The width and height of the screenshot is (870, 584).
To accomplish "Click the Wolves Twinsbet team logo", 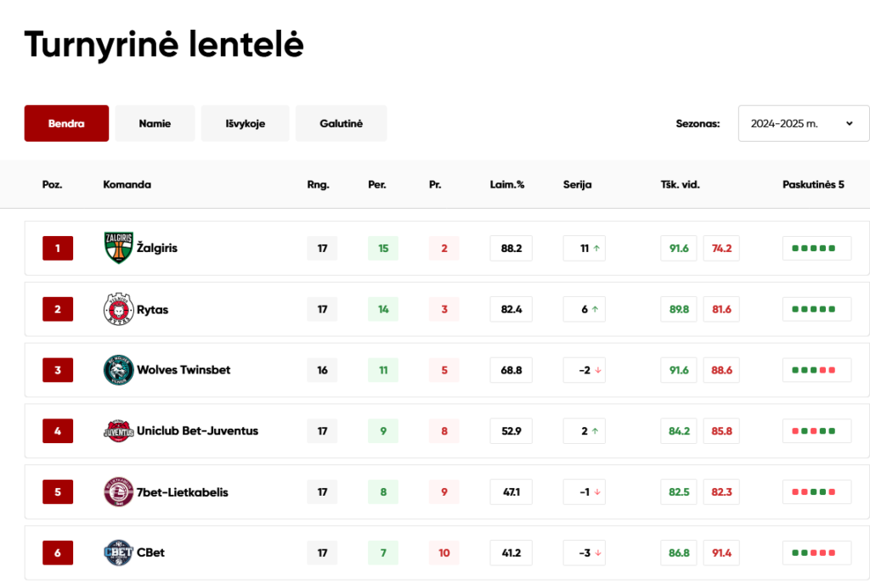I will 118,369.
